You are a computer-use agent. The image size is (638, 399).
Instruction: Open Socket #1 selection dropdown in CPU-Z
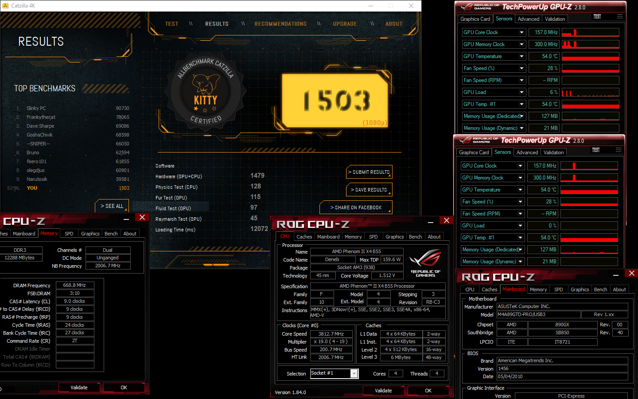[x=354, y=374]
